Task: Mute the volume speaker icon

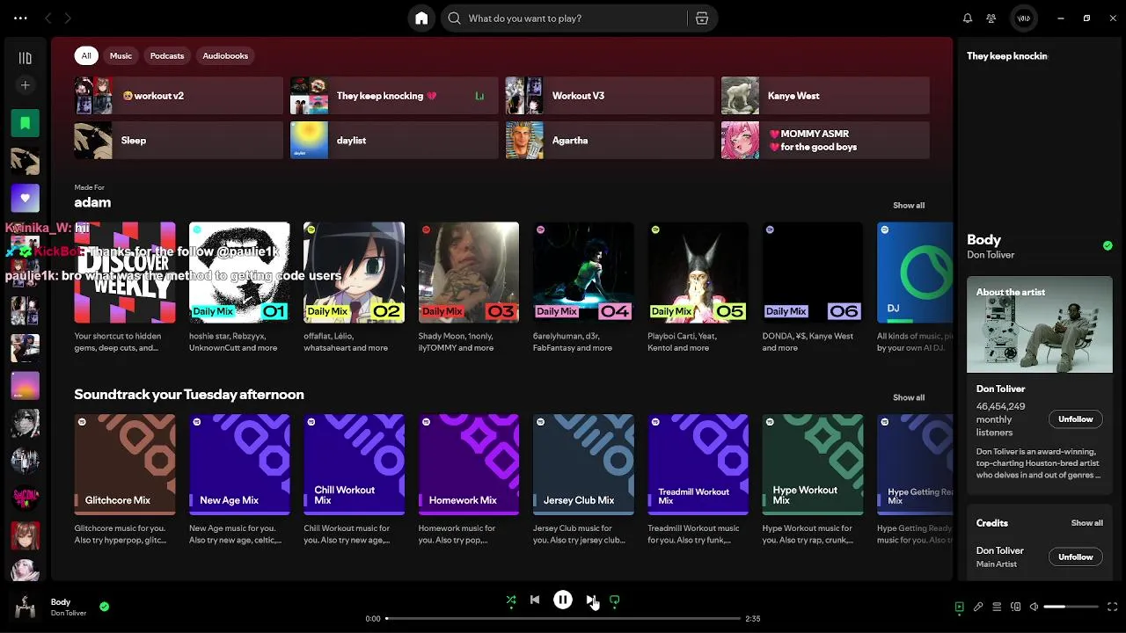Action: coord(1035,607)
